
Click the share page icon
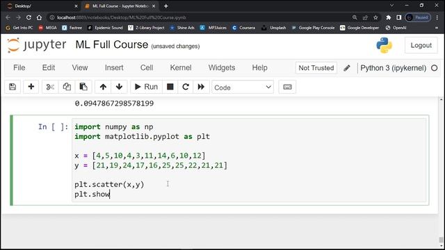click(x=365, y=17)
